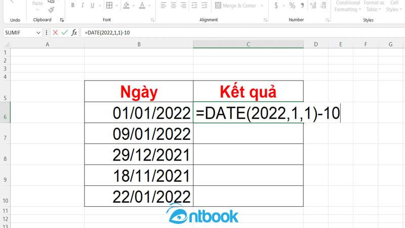Select column C header
The image size is (405, 228).
pos(248,45)
